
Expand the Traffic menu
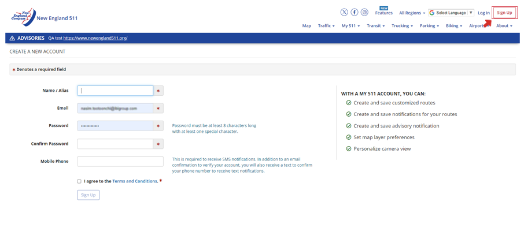tap(326, 26)
